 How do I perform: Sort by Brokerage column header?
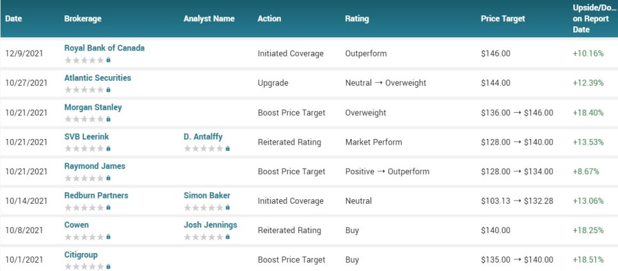tap(83, 19)
